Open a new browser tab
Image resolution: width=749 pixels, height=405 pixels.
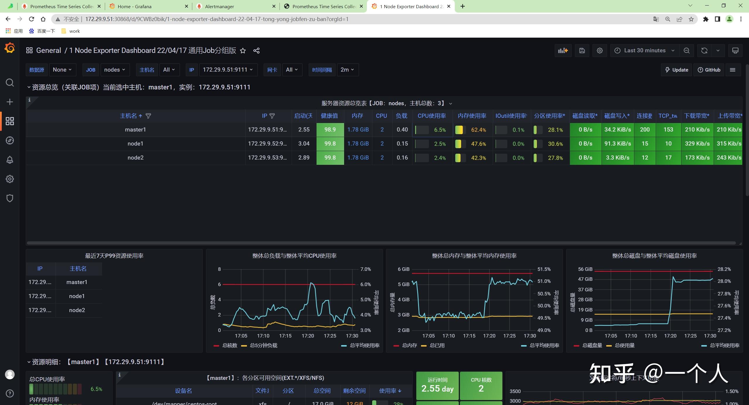pos(463,6)
